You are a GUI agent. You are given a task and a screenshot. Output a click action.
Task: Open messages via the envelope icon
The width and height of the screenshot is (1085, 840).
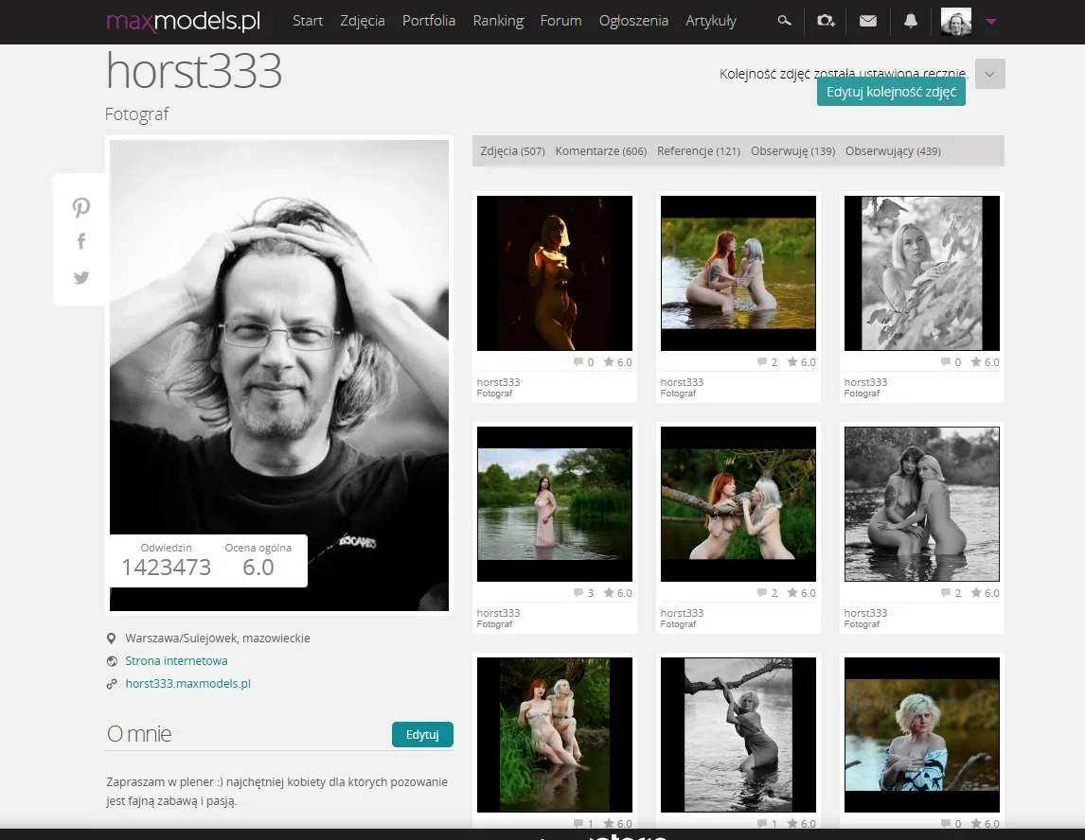click(x=868, y=21)
